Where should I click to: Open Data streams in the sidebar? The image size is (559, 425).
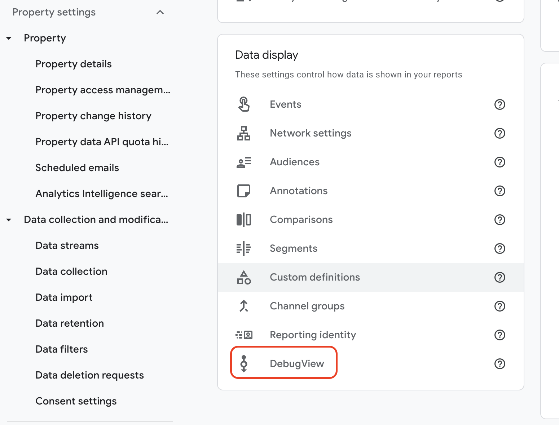67,246
